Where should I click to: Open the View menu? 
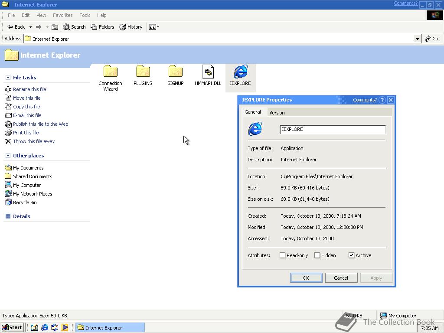coord(41,15)
